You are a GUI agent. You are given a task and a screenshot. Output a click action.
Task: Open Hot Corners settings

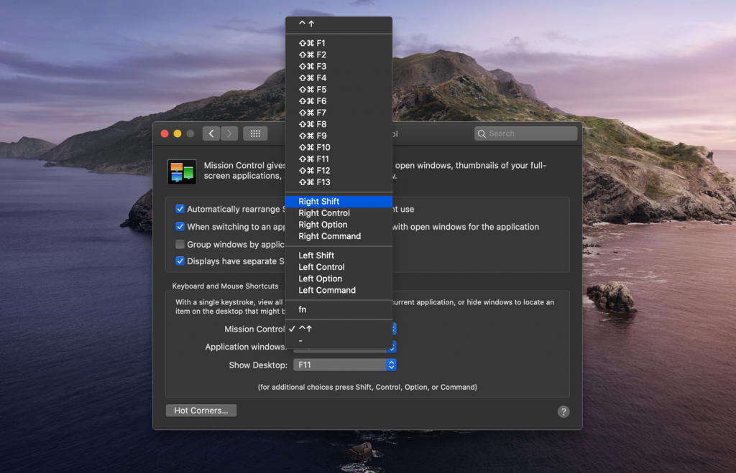click(x=201, y=410)
